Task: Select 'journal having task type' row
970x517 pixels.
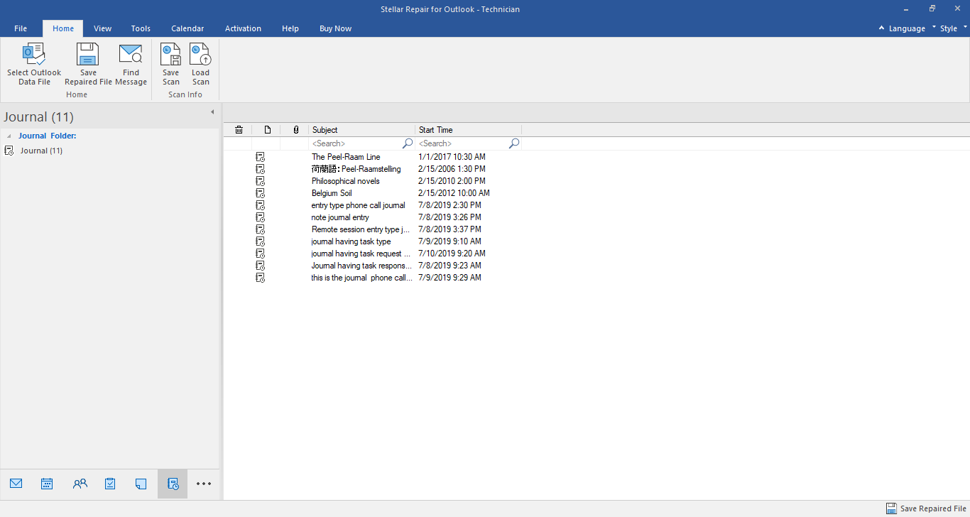Action: (x=351, y=241)
